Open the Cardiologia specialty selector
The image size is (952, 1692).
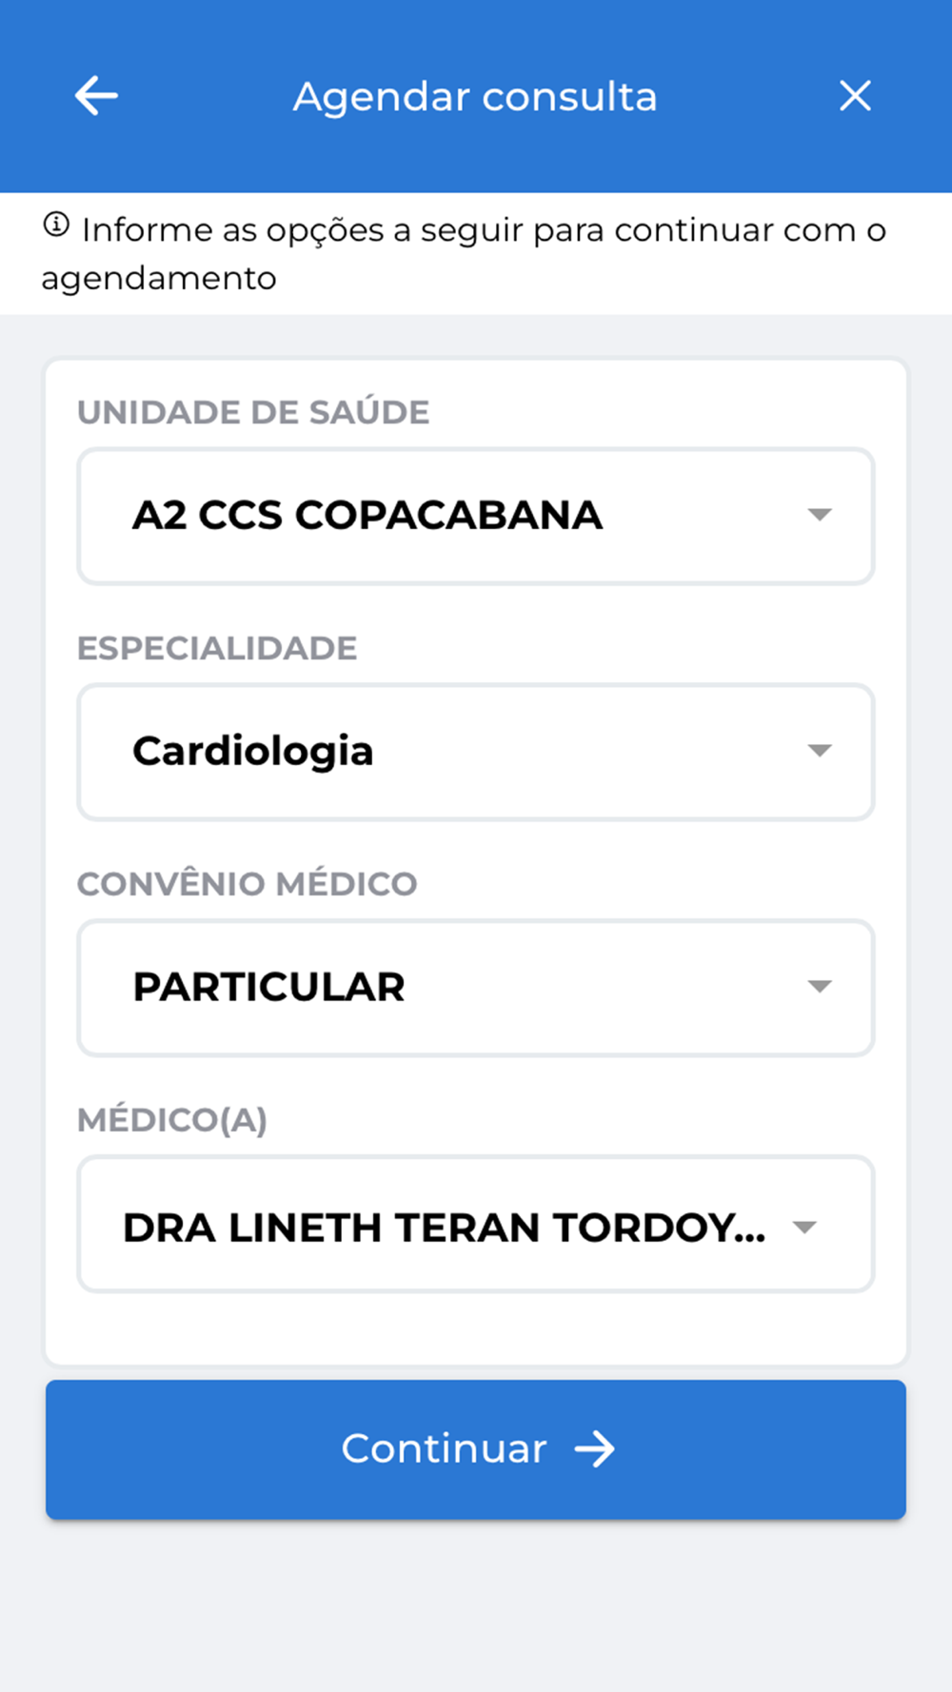coord(253,752)
